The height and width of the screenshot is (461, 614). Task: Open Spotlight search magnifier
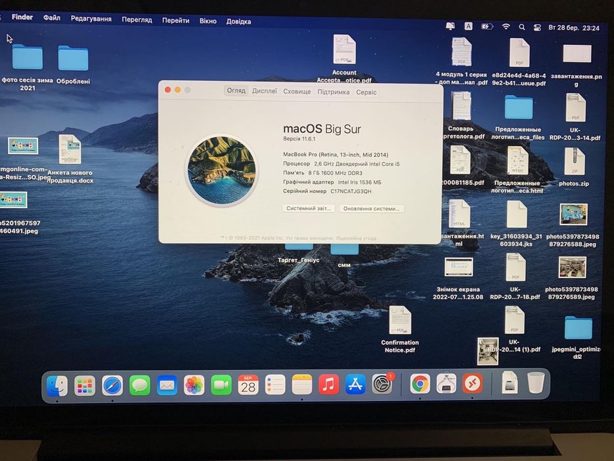[522, 27]
